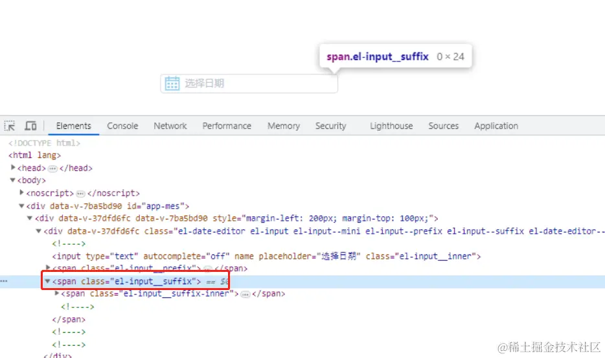Viewport: 605px width, 358px height.
Task: Open the Console tab
Action: coord(122,126)
